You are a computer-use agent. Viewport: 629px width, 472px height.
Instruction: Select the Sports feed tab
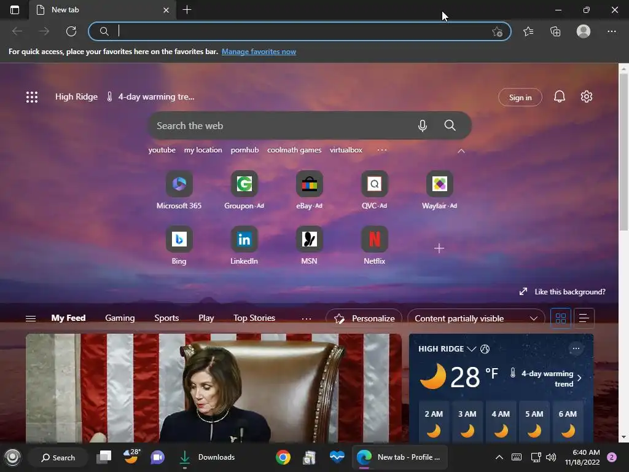click(166, 318)
